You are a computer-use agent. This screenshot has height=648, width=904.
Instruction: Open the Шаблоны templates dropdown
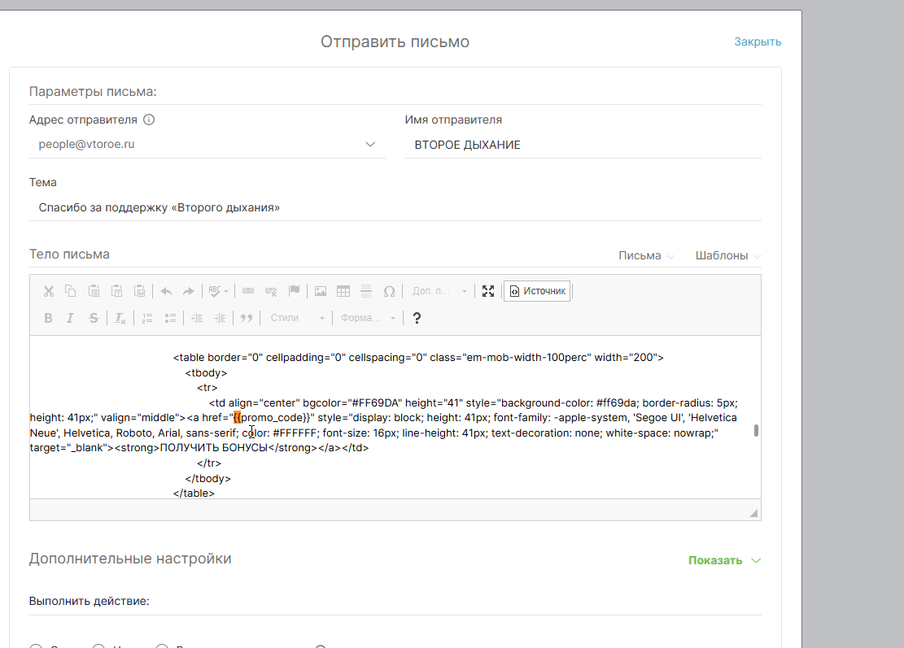(x=727, y=256)
